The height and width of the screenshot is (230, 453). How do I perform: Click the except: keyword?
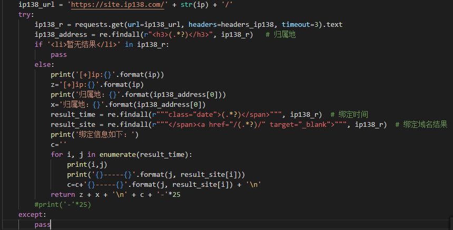point(32,214)
